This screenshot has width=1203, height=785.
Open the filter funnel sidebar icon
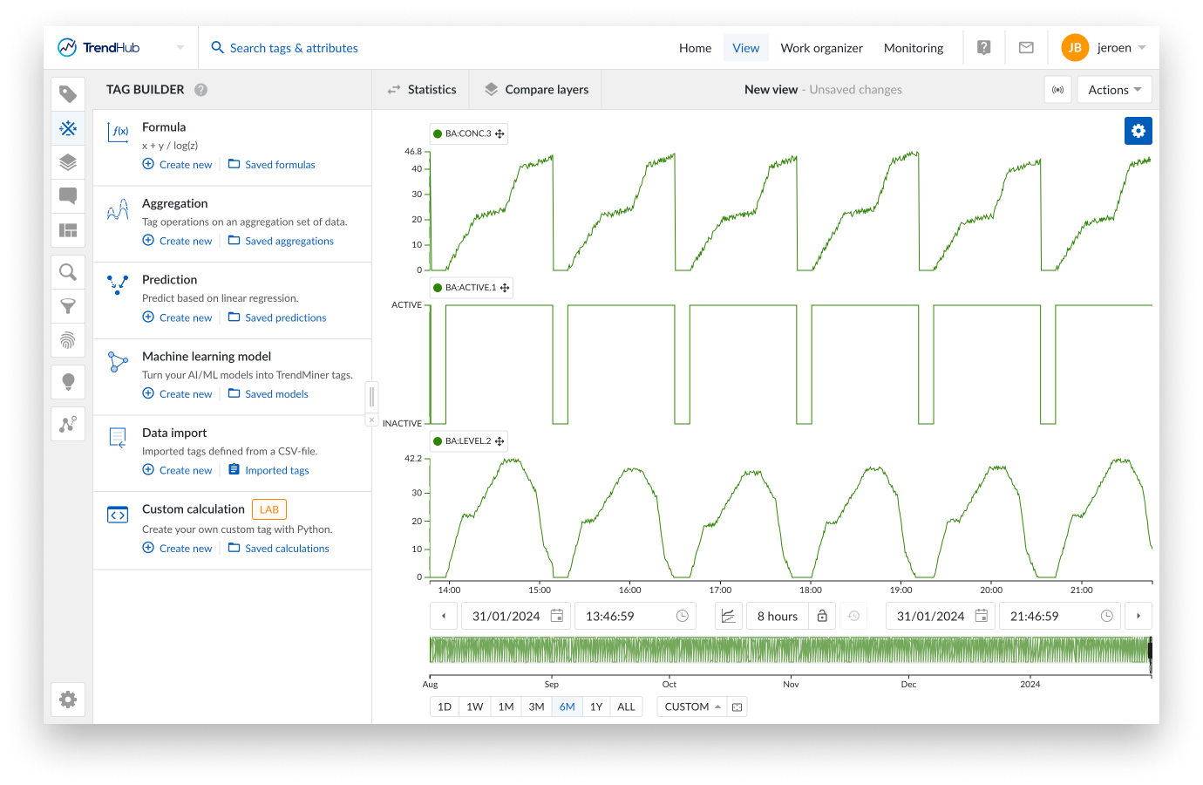tap(68, 306)
